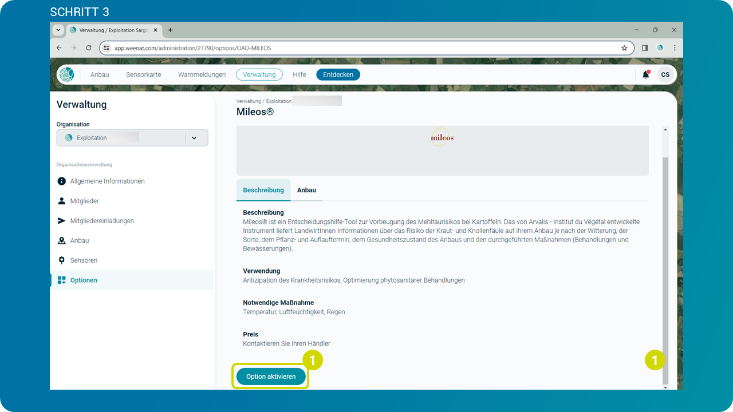The height and width of the screenshot is (412, 733).
Task: Reload the page
Action: click(88, 48)
